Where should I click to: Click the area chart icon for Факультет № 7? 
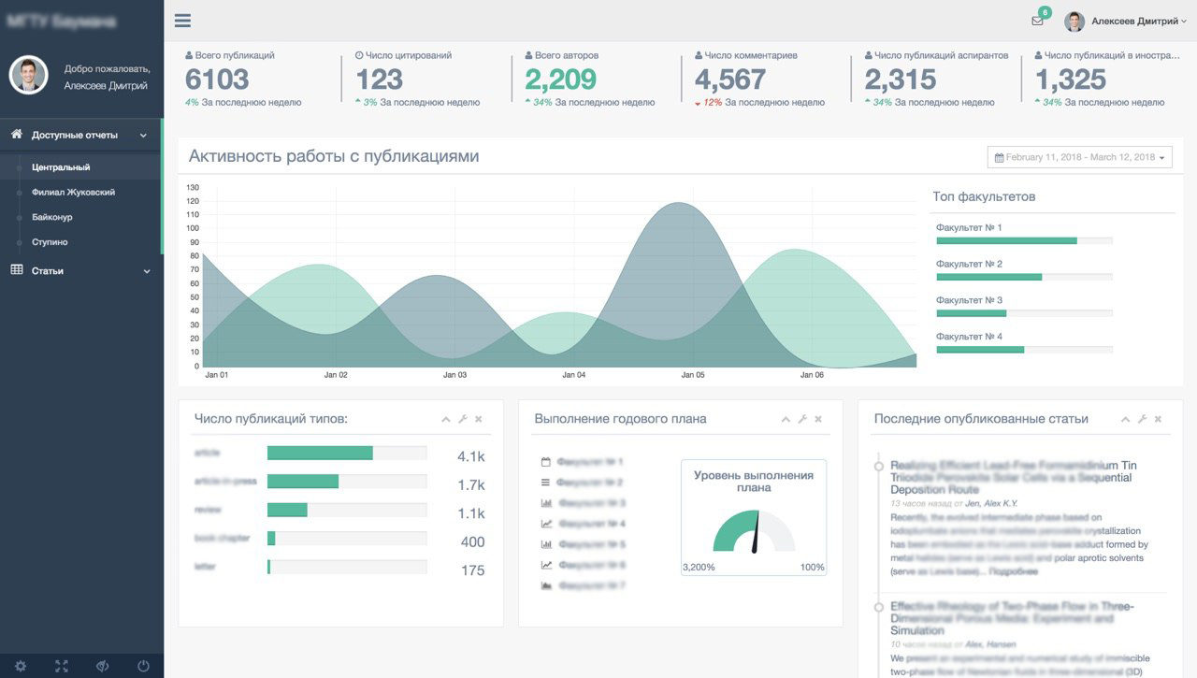546,585
